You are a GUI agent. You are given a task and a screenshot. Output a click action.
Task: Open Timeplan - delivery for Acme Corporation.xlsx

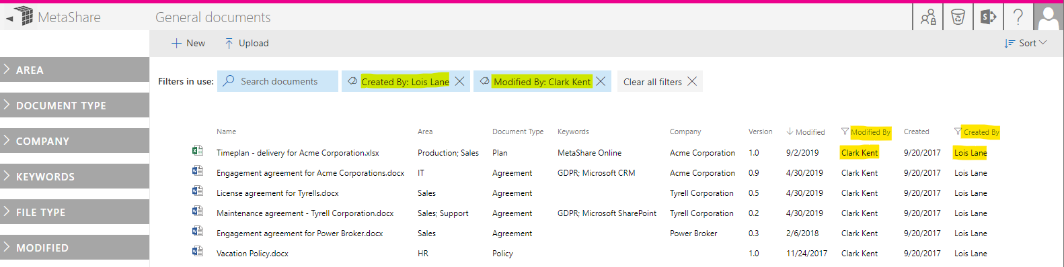[x=297, y=153]
